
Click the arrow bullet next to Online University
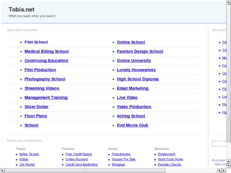click(x=113, y=61)
